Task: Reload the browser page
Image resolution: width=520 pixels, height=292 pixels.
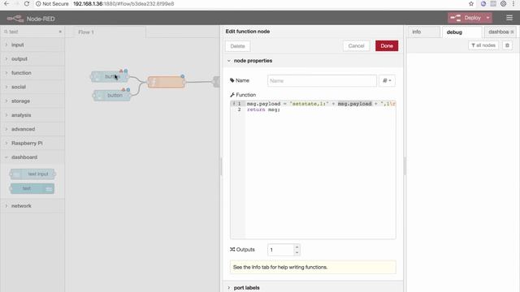Action: (27, 3)
